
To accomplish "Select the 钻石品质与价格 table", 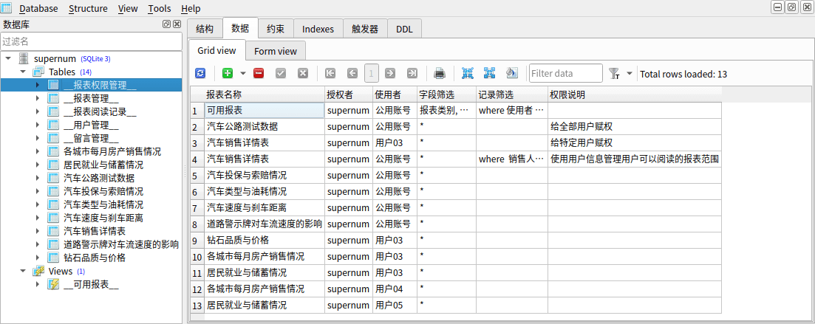I will tap(95, 258).
